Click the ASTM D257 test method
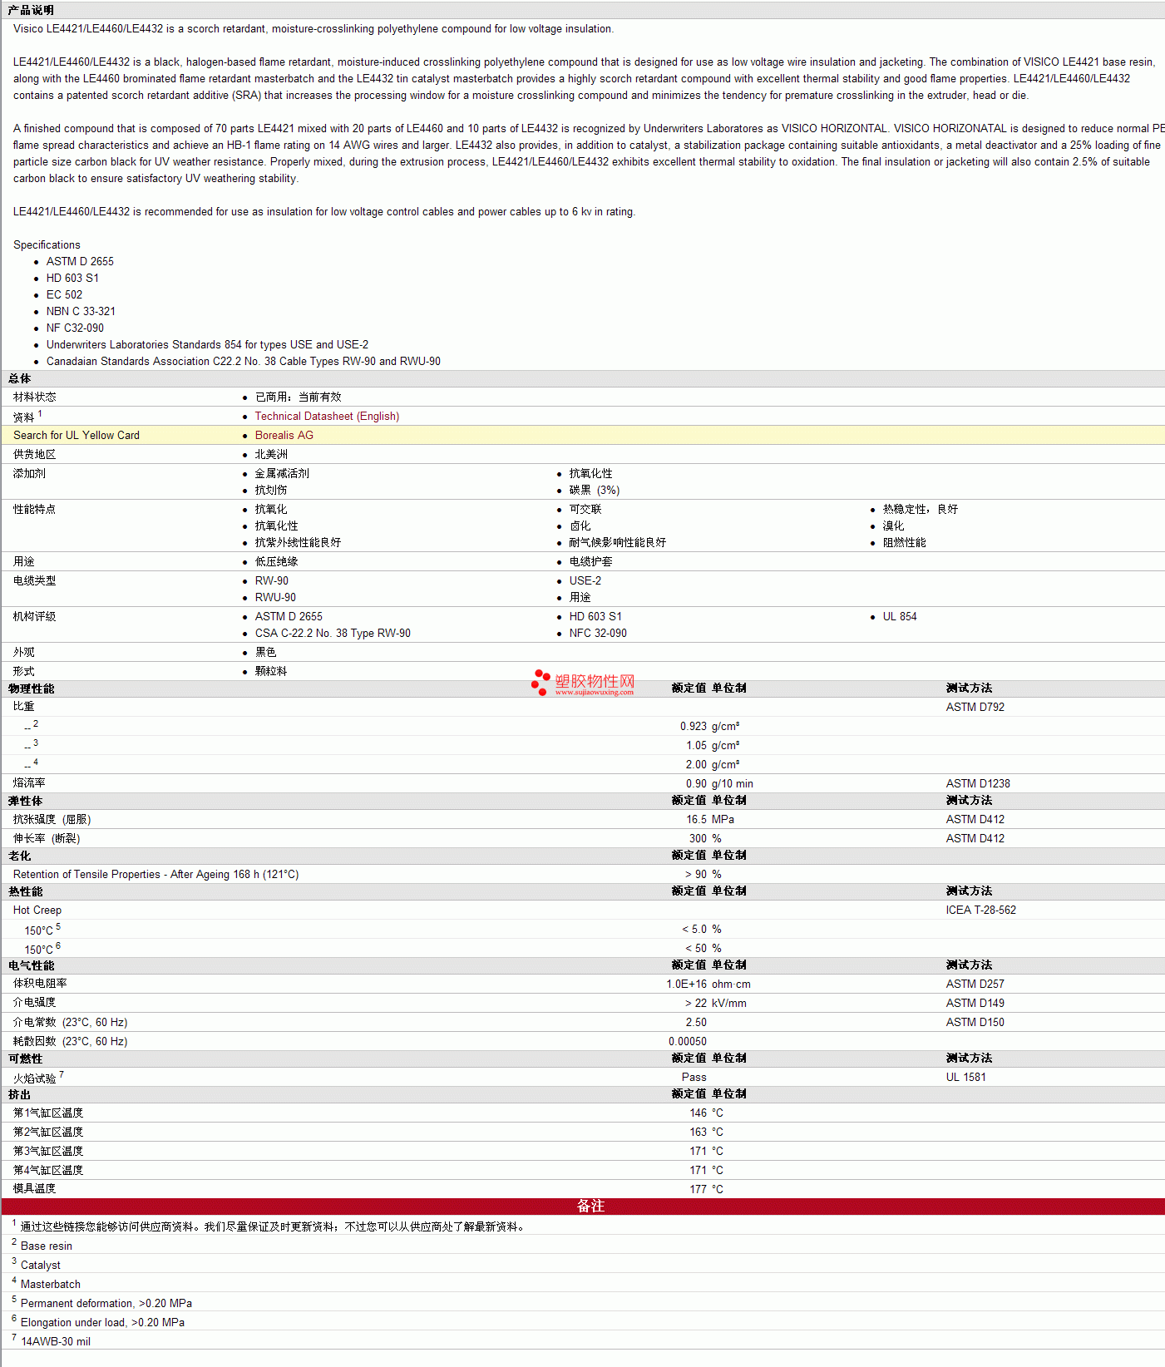Screen dimensions: 1165x1367 point(975,985)
